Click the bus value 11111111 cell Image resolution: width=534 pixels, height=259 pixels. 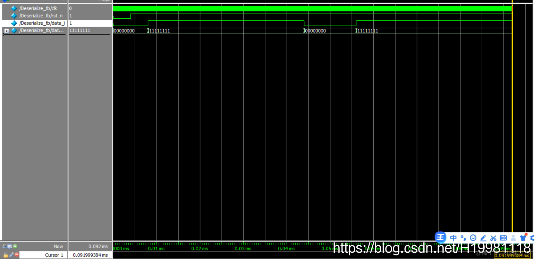pos(90,31)
